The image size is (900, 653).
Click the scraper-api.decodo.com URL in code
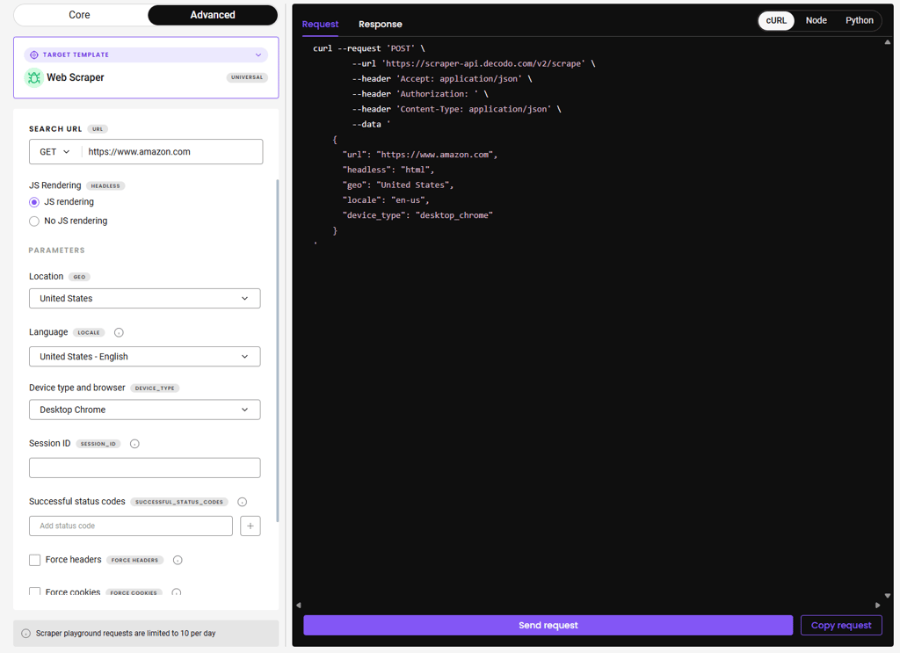pos(483,63)
